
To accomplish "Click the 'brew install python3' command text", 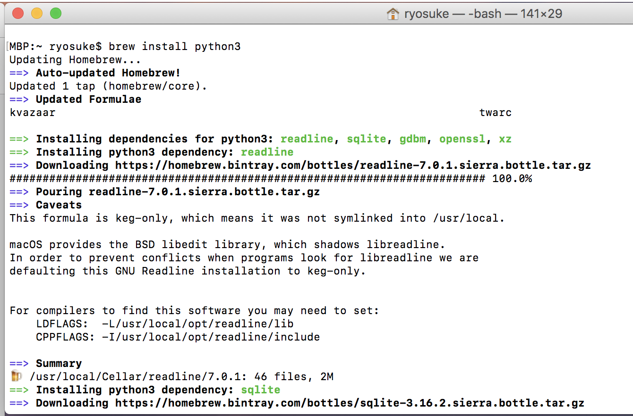I will pos(175,47).
